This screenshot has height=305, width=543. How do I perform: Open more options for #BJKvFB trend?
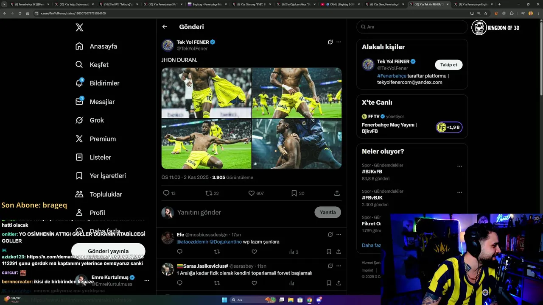[459, 166]
